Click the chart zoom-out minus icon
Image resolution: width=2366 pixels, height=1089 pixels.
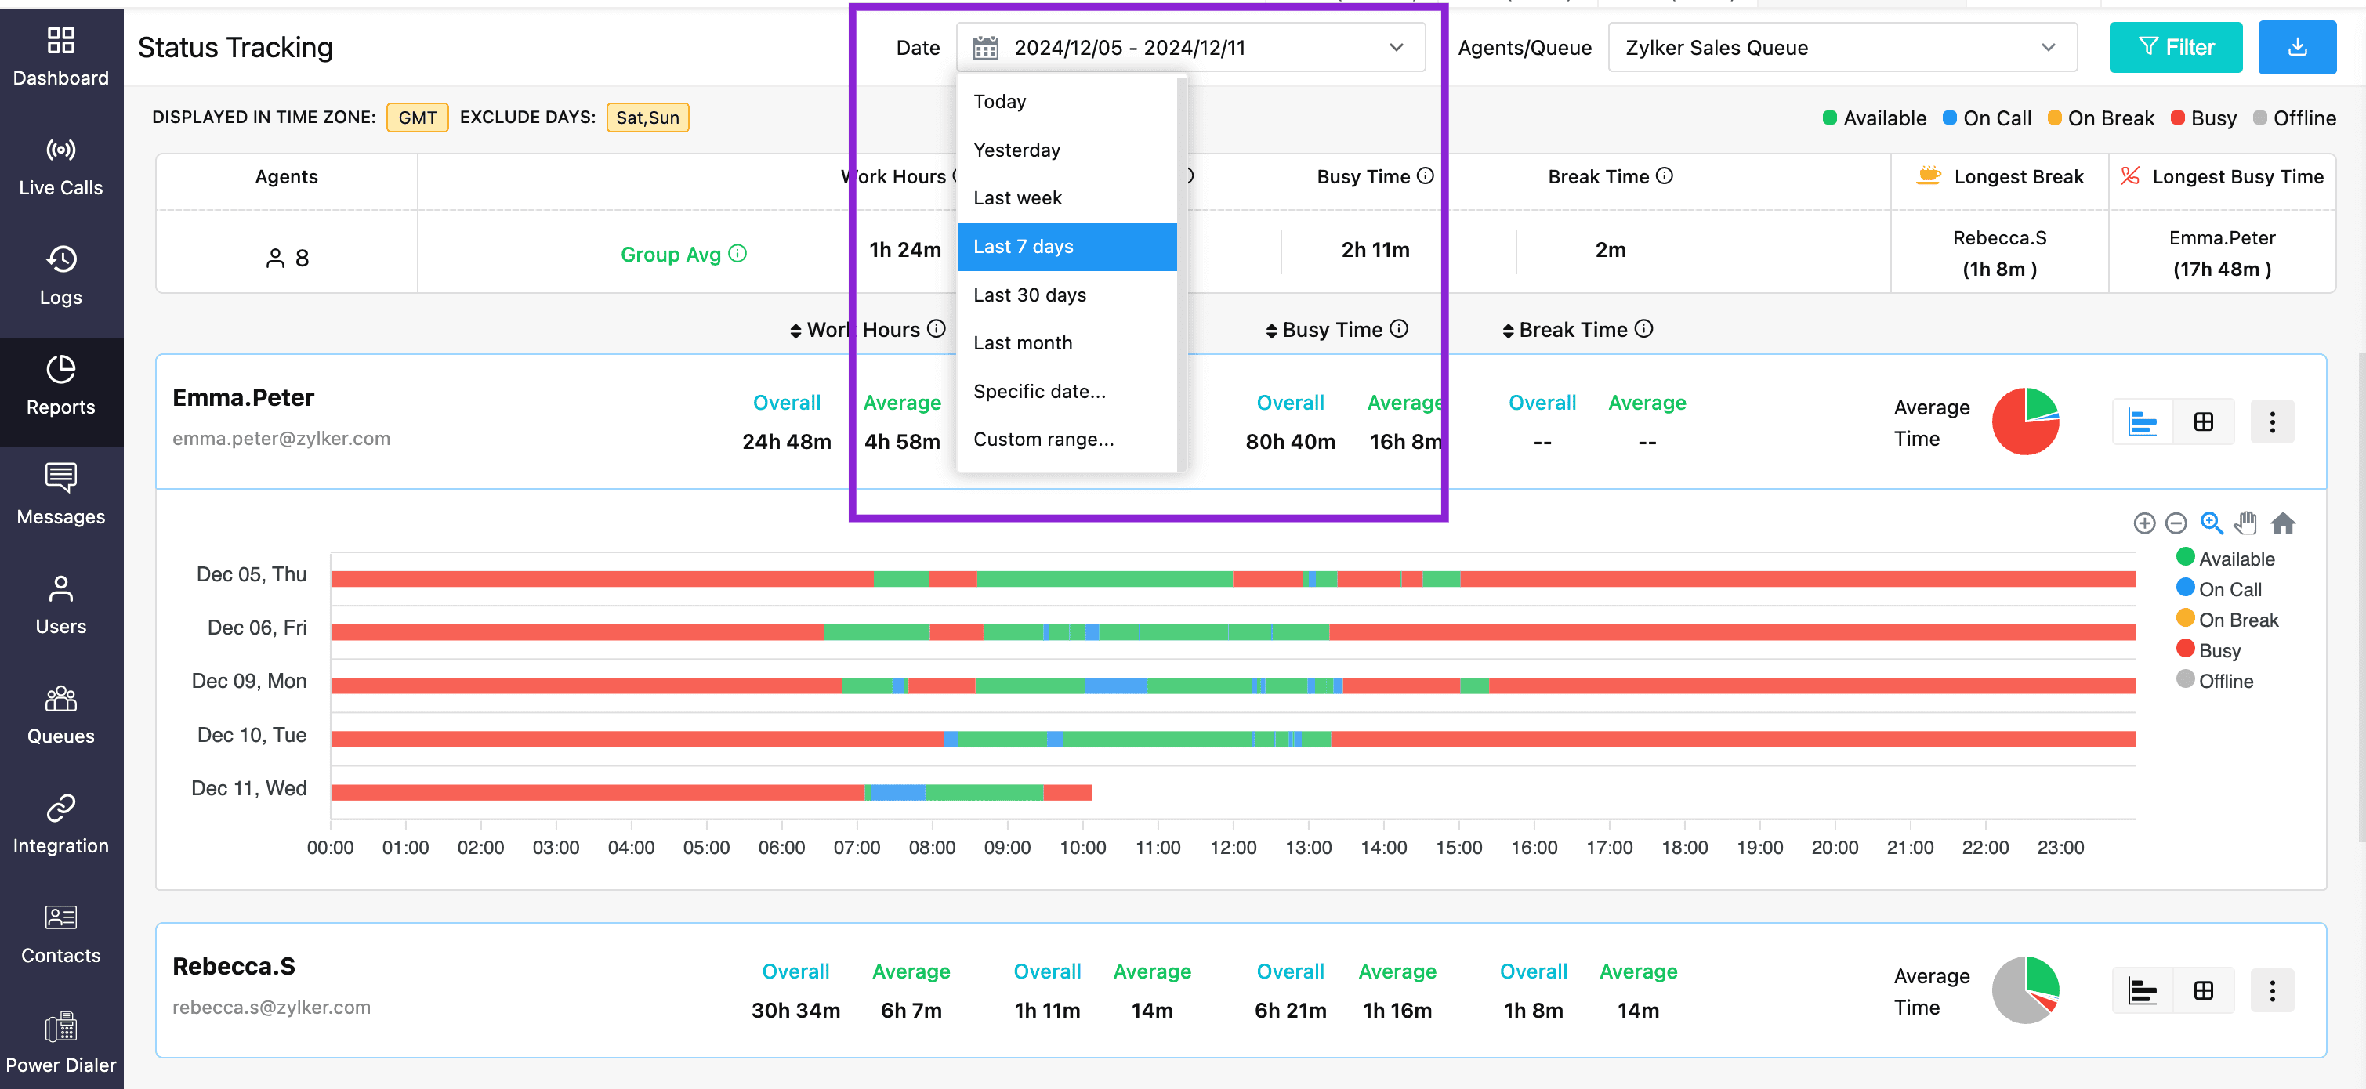(x=2176, y=523)
